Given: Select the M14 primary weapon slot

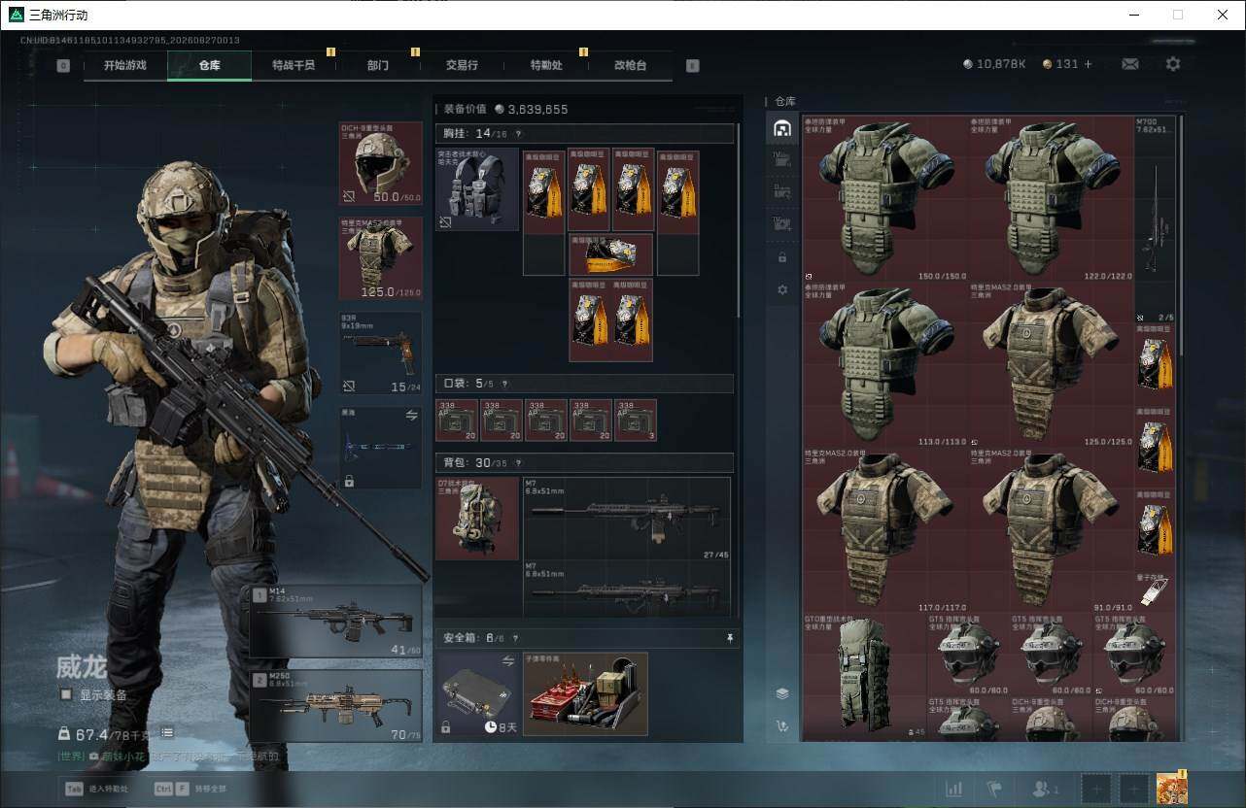Looking at the screenshot, I should point(336,621).
